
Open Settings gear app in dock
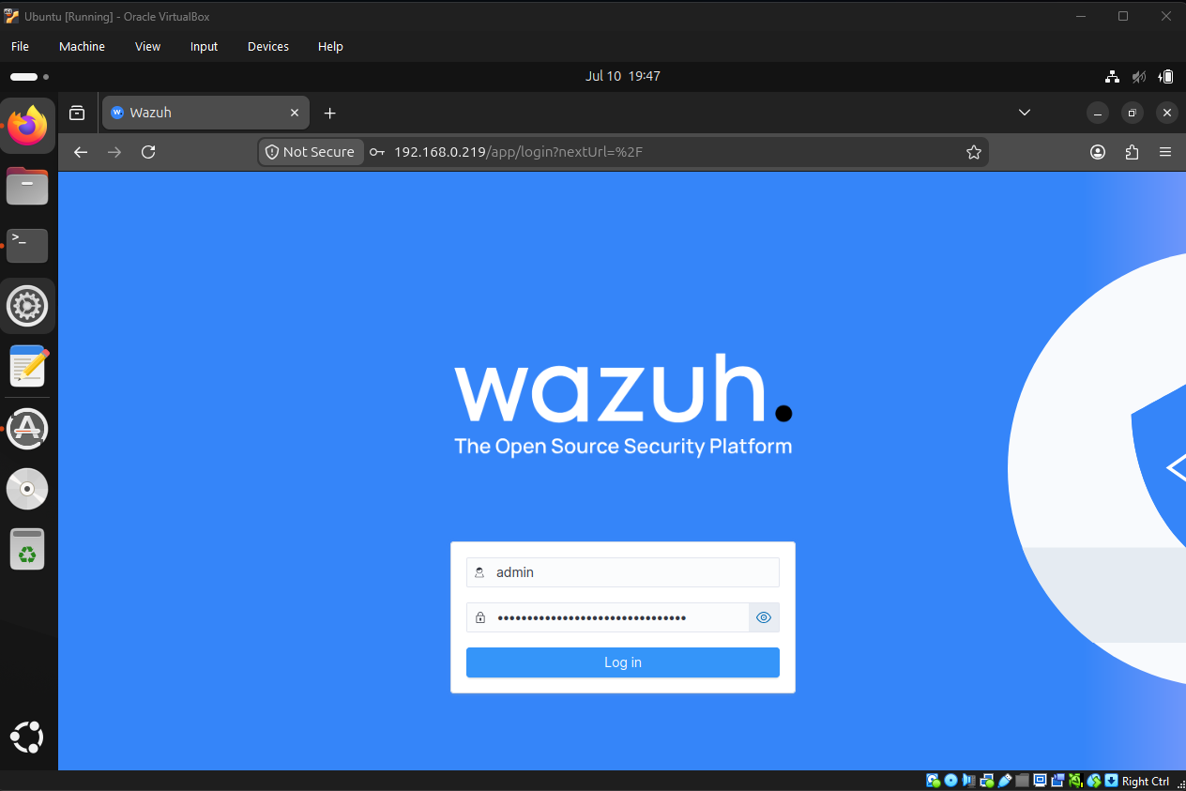coord(27,306)
